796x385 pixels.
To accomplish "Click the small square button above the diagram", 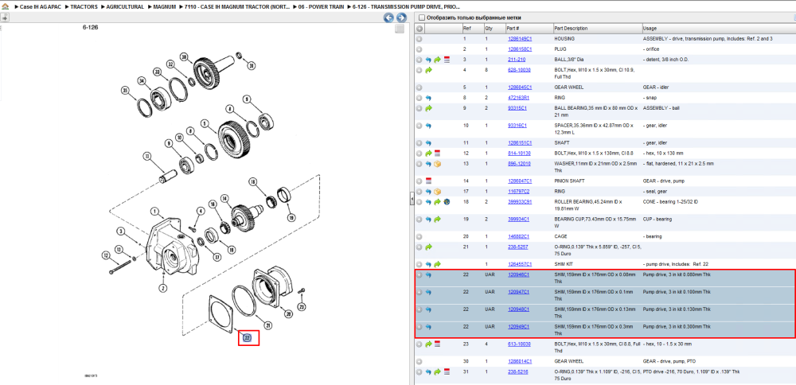I will 400,29.
